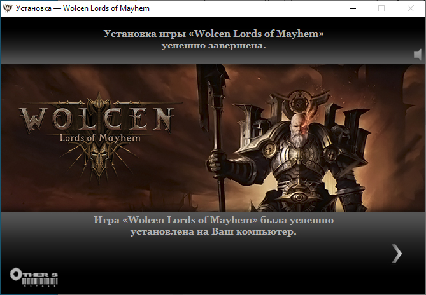Click the 'успешно завершена.' heading text

(213, 46)
